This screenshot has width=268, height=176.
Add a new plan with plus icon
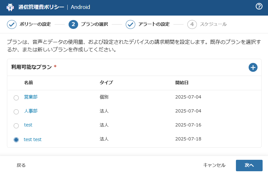point(253,67)
